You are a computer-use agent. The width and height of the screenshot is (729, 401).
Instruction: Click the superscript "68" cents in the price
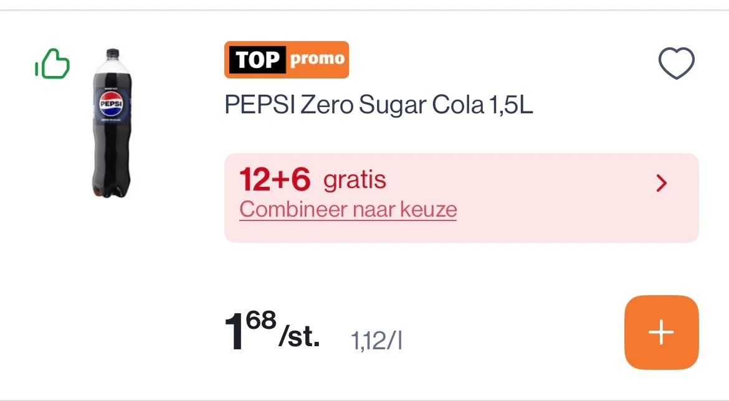pyautogui.click(x=260, y=321)
